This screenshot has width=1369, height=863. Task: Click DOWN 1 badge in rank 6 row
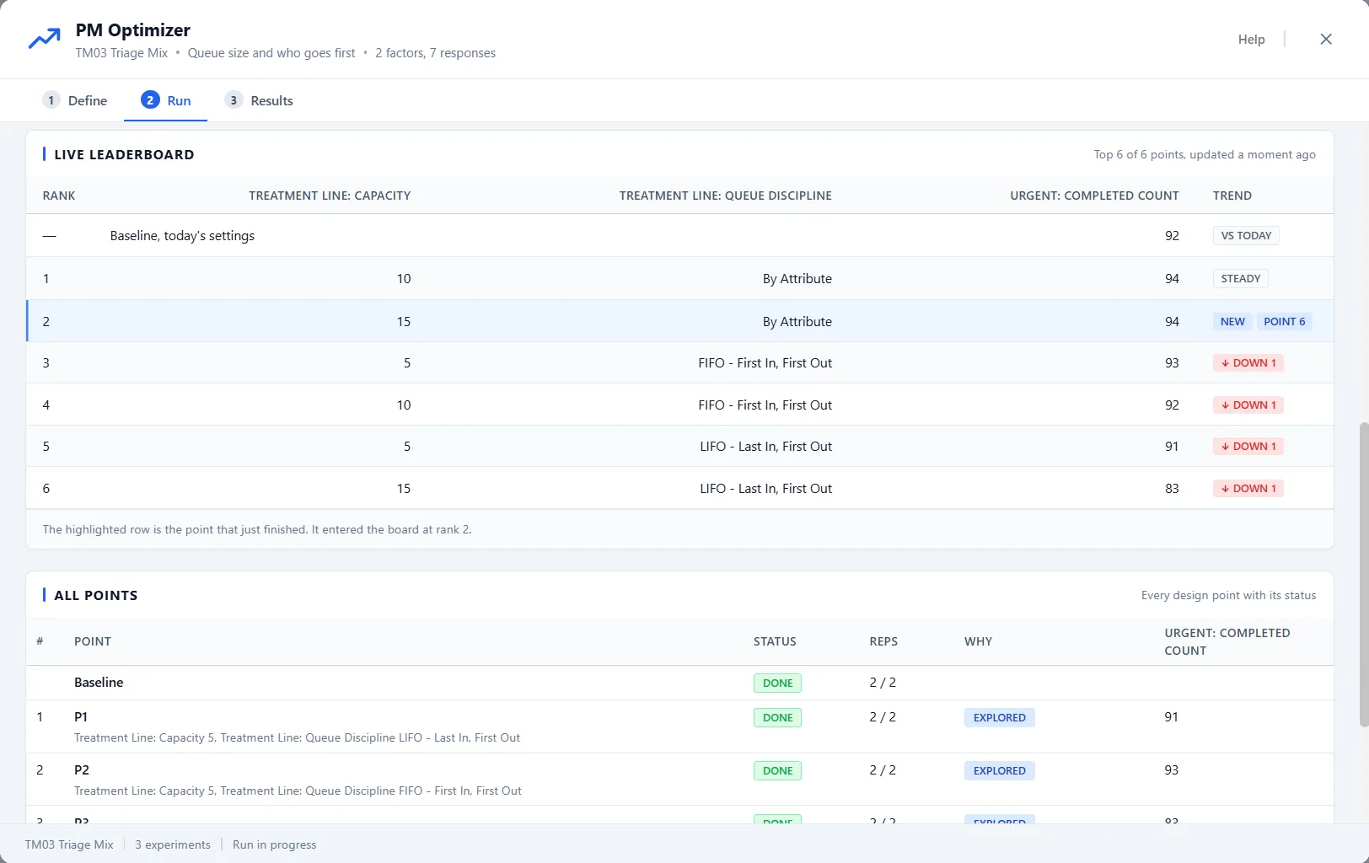coord(1248,489)
